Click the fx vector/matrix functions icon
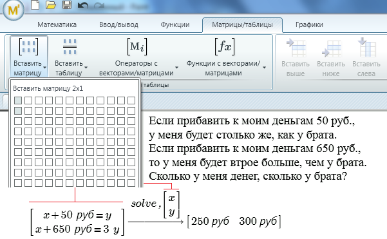Screen dimensions: 387x239 225,46
